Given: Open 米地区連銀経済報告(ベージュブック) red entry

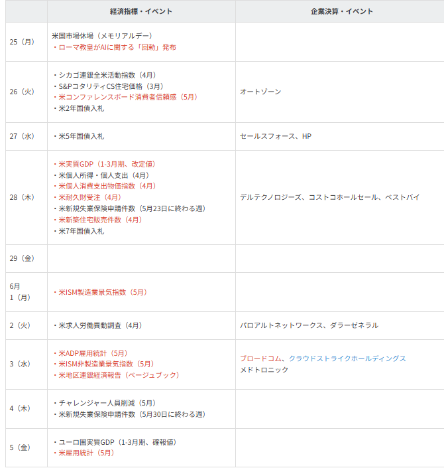Looking at the screenshot, I should tap(116, 375).
